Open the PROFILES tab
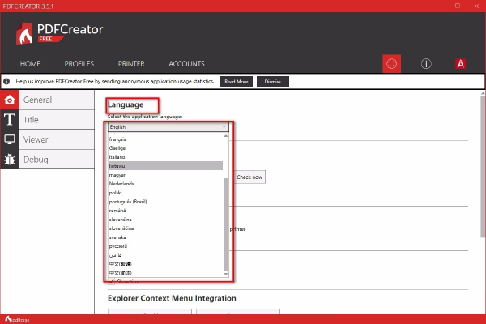 point(79,64)
